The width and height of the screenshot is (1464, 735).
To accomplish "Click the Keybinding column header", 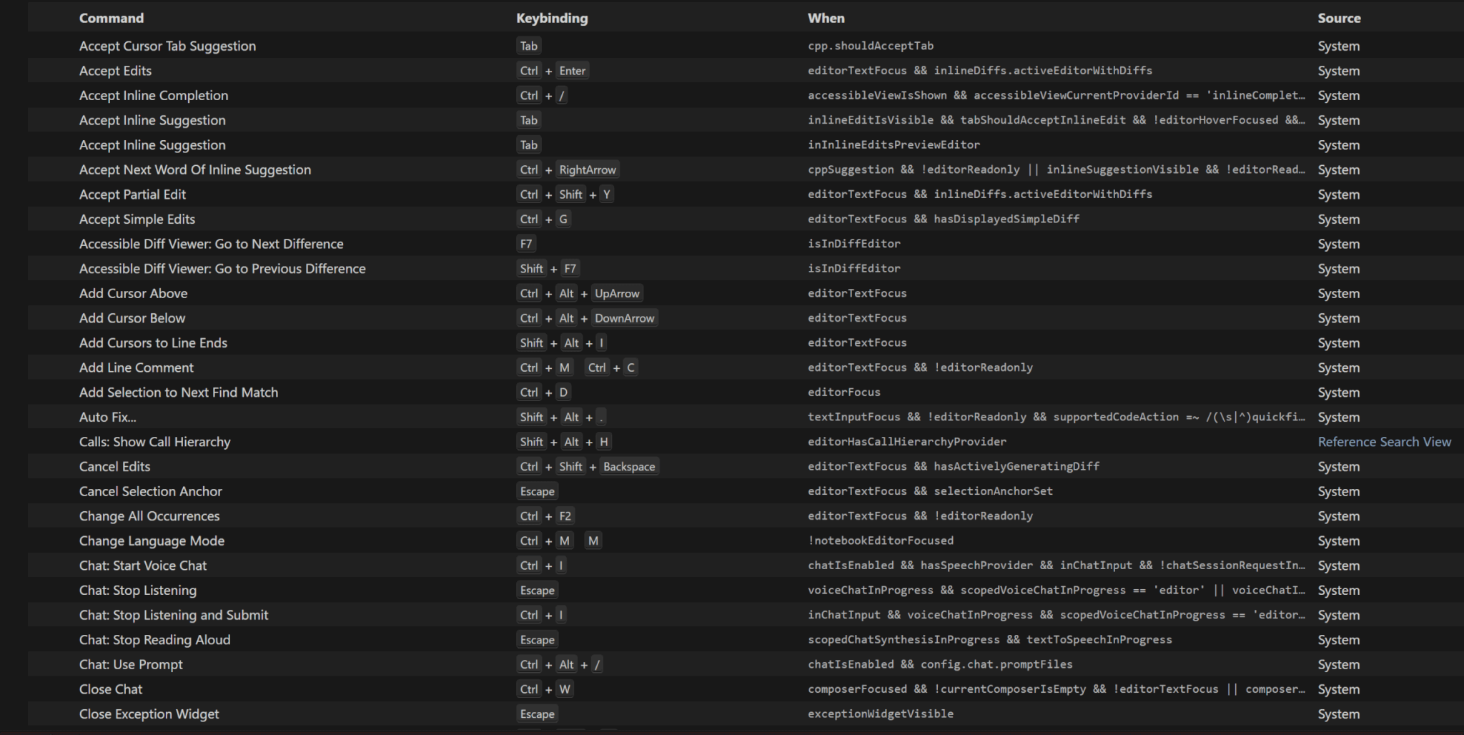I will [x=551, y=18].
